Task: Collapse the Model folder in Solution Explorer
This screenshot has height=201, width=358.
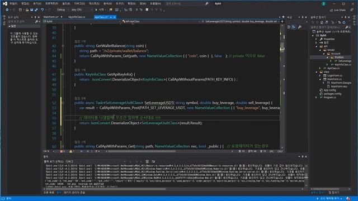Action: tap(320, 50)
